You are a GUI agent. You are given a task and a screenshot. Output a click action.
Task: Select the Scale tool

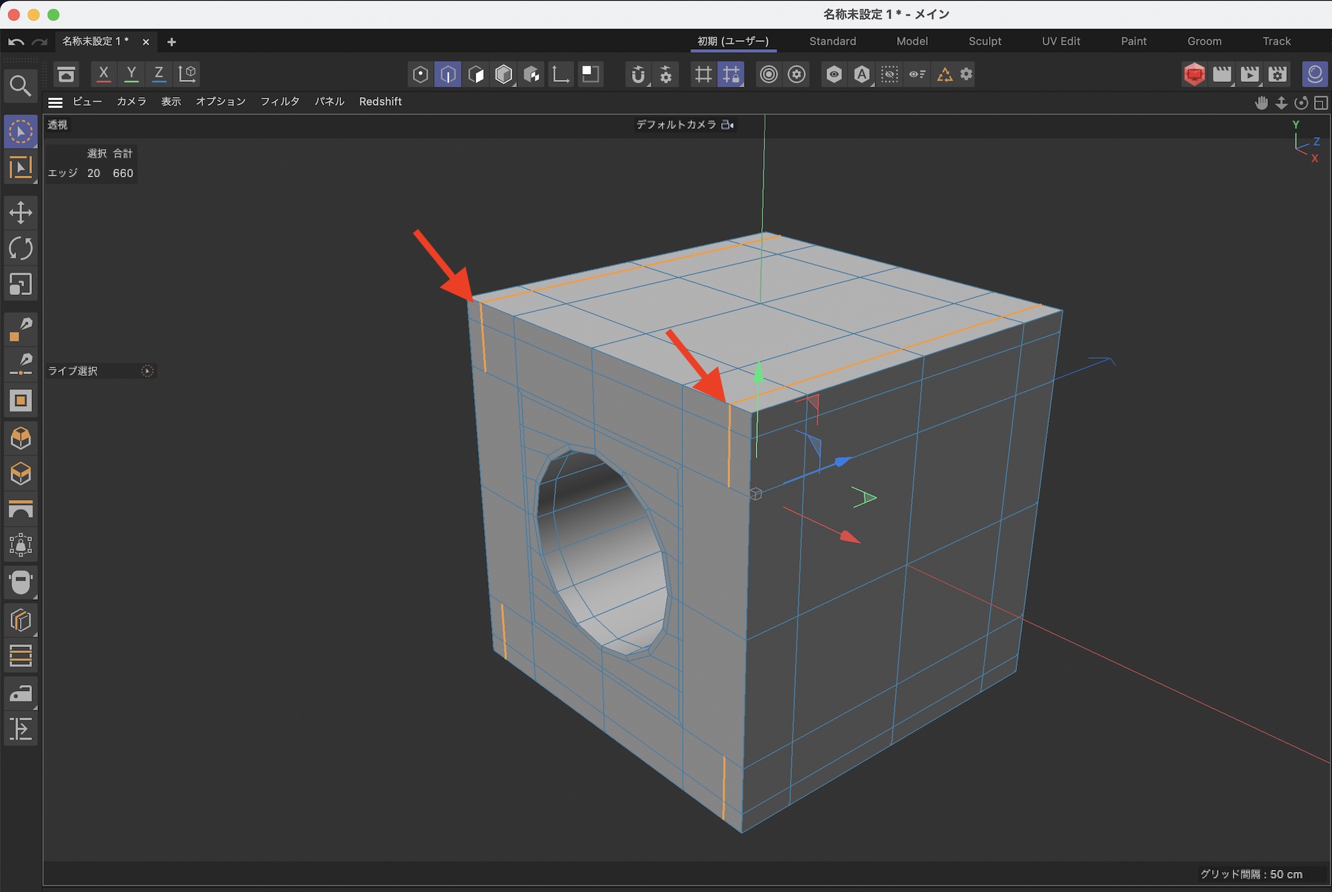(x=21, y=285)
